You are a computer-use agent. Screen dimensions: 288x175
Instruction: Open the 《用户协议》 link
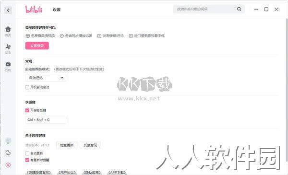[x=67, y=173]
